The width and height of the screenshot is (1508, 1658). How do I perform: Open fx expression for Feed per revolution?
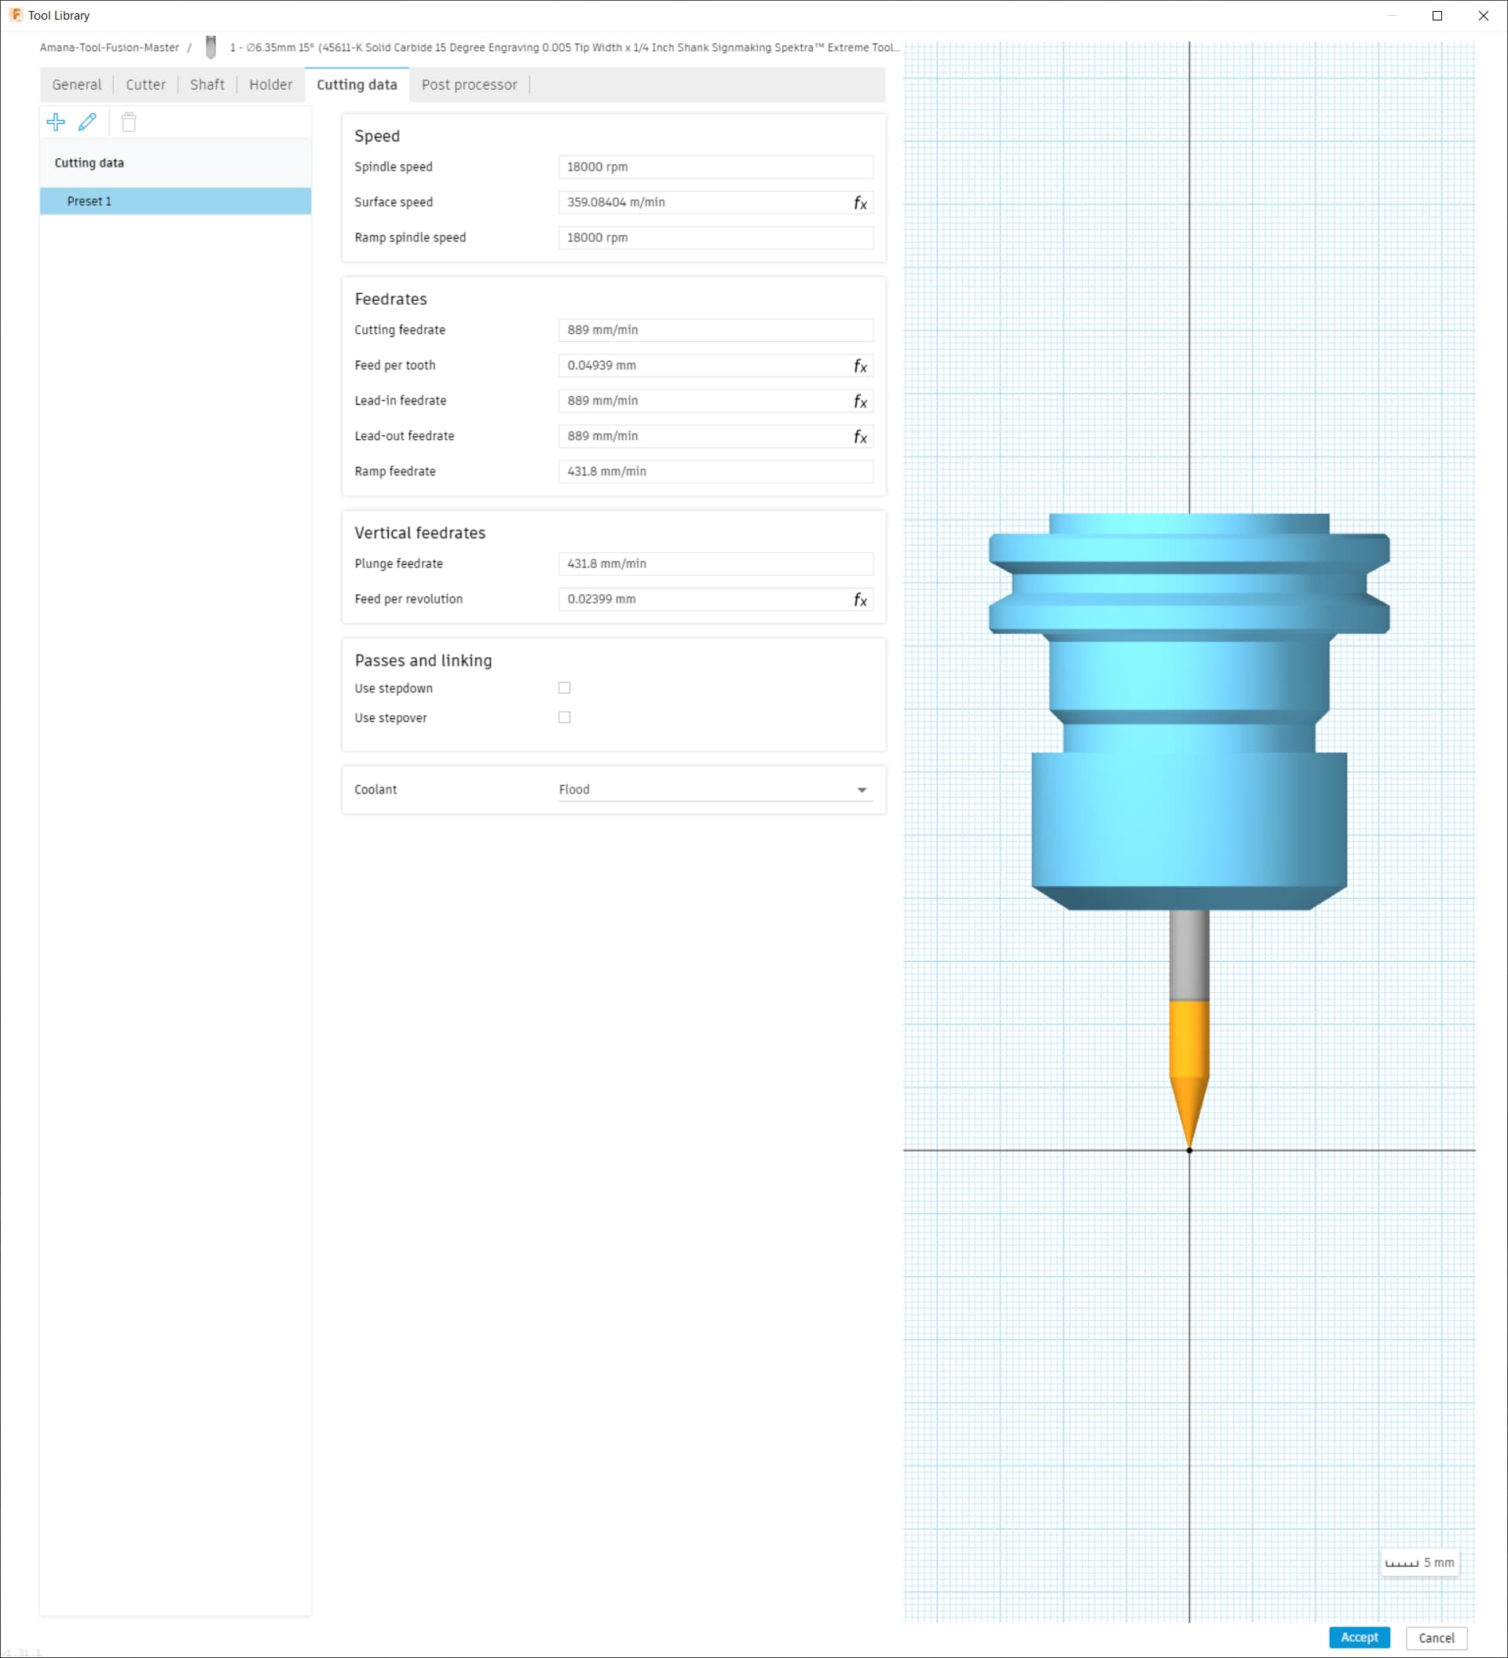click(860, 600)
